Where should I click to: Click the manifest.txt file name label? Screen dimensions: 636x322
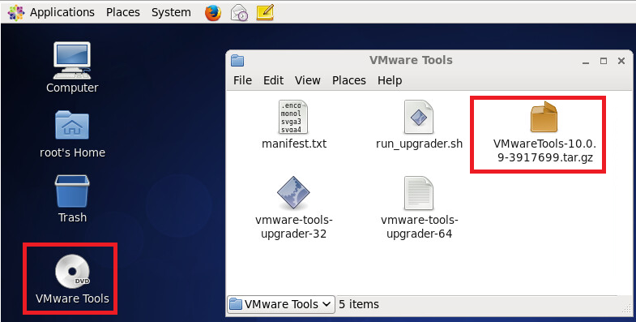[294, 144]
